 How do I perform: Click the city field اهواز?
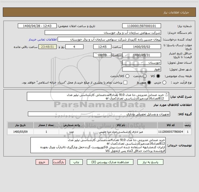pos(142,69)
